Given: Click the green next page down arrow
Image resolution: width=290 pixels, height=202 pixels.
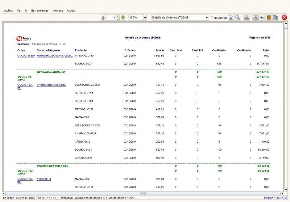Looking at the screenshot, I should click(123, 18).
